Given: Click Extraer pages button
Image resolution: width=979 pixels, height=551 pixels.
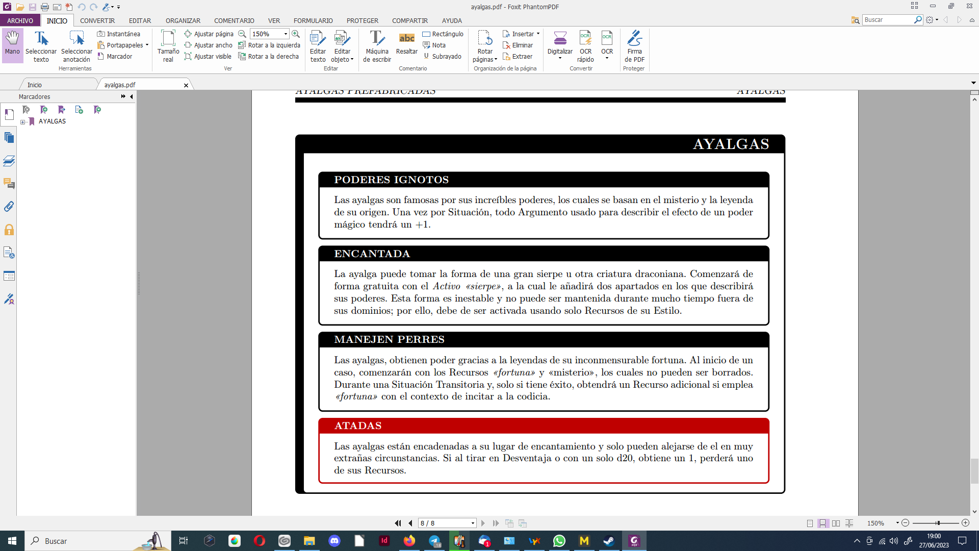Looking at the screenshot, I should pos(518,56).
